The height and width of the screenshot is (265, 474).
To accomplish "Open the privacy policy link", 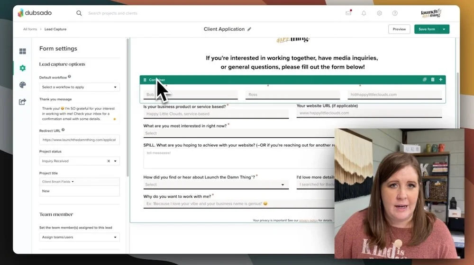I will point(308,221).
